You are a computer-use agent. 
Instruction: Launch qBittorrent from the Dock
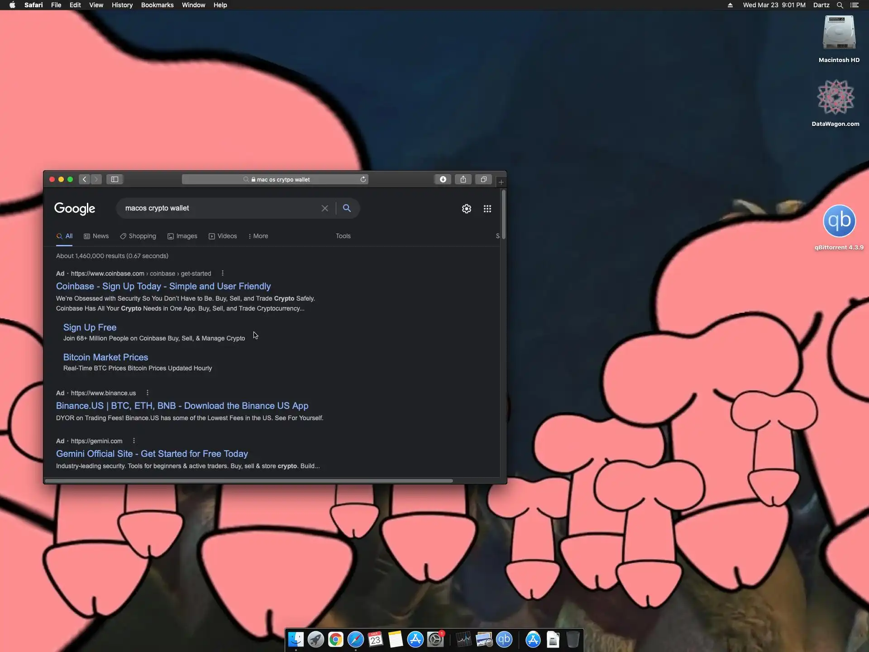click(504, 640)
